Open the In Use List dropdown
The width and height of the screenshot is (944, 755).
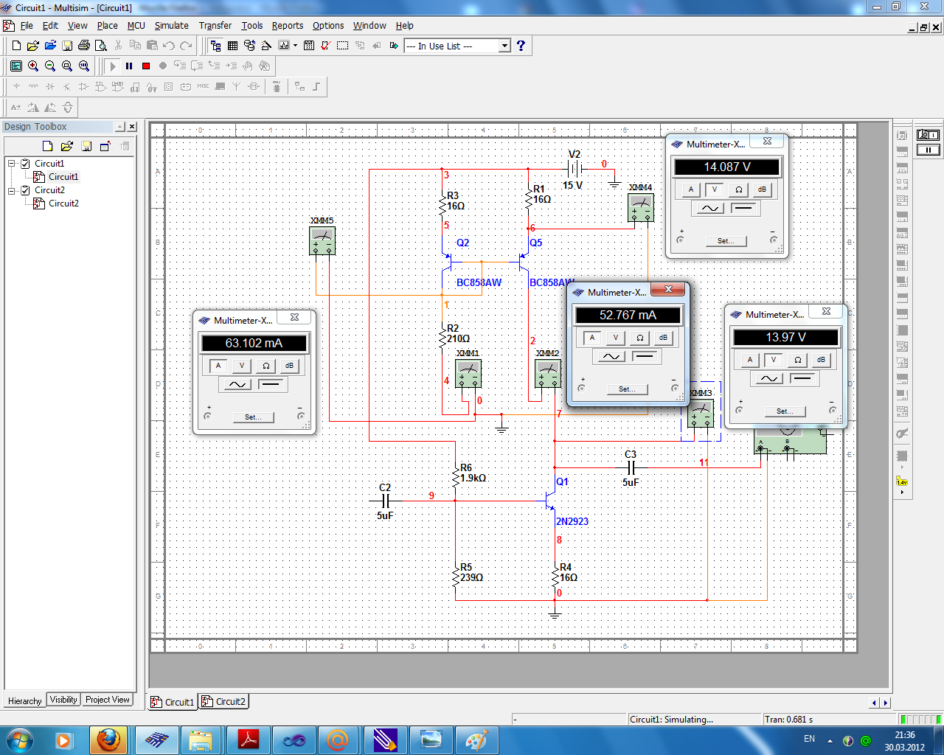point(504,46)
